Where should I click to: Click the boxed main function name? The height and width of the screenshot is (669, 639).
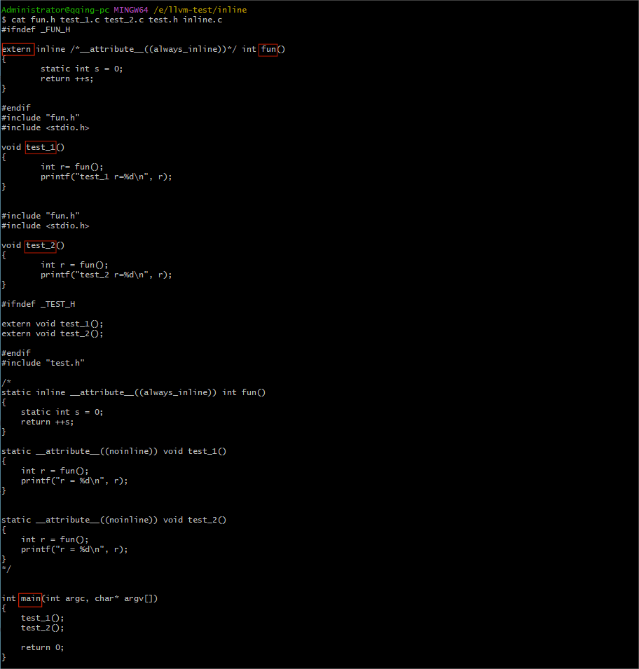pos(30,599)
